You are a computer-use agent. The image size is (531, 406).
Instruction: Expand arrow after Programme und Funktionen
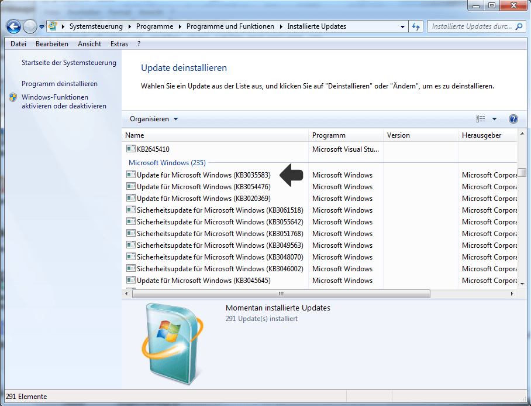tap(281, 26)
